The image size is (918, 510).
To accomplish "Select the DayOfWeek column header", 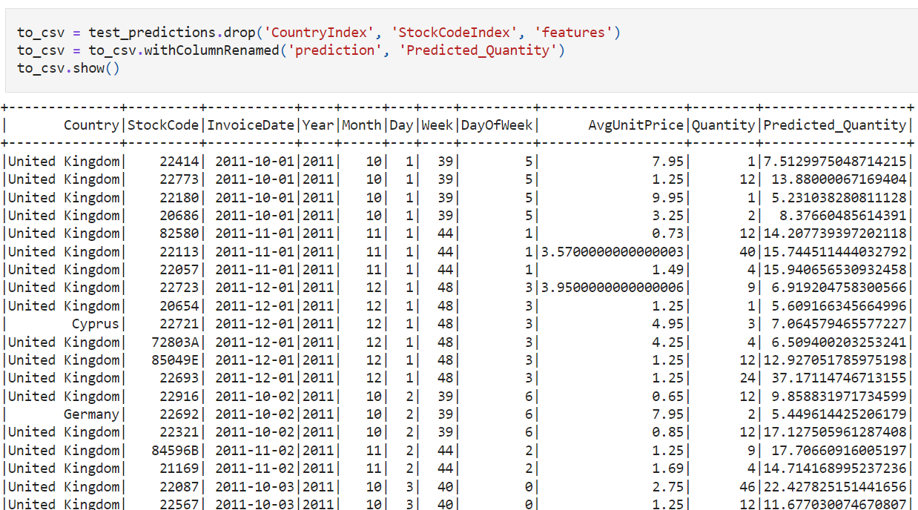I will click(497, 125).
